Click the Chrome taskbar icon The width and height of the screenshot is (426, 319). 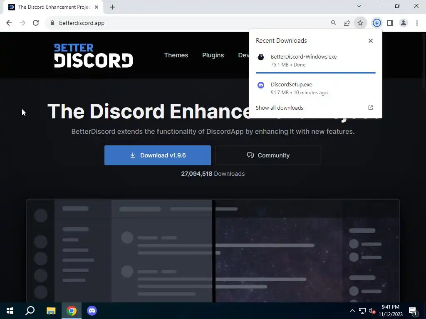(x=72, y=311)
